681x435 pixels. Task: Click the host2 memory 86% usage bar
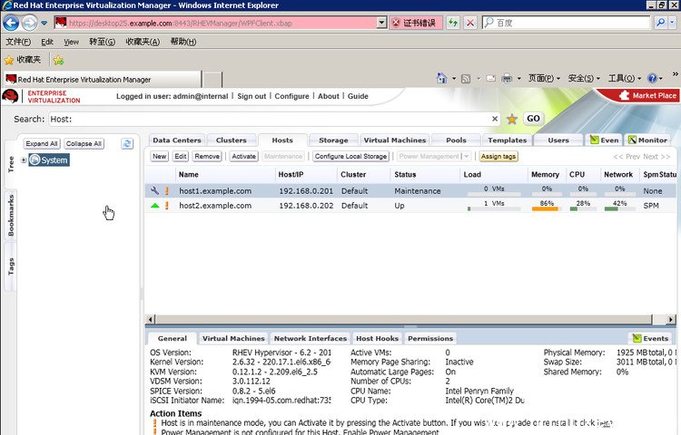547,208
